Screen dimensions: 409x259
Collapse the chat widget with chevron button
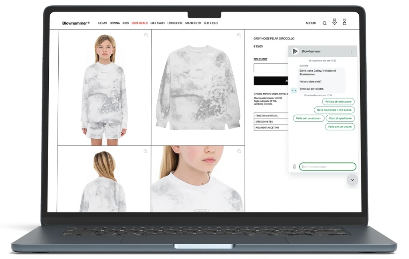pos(352,180)
